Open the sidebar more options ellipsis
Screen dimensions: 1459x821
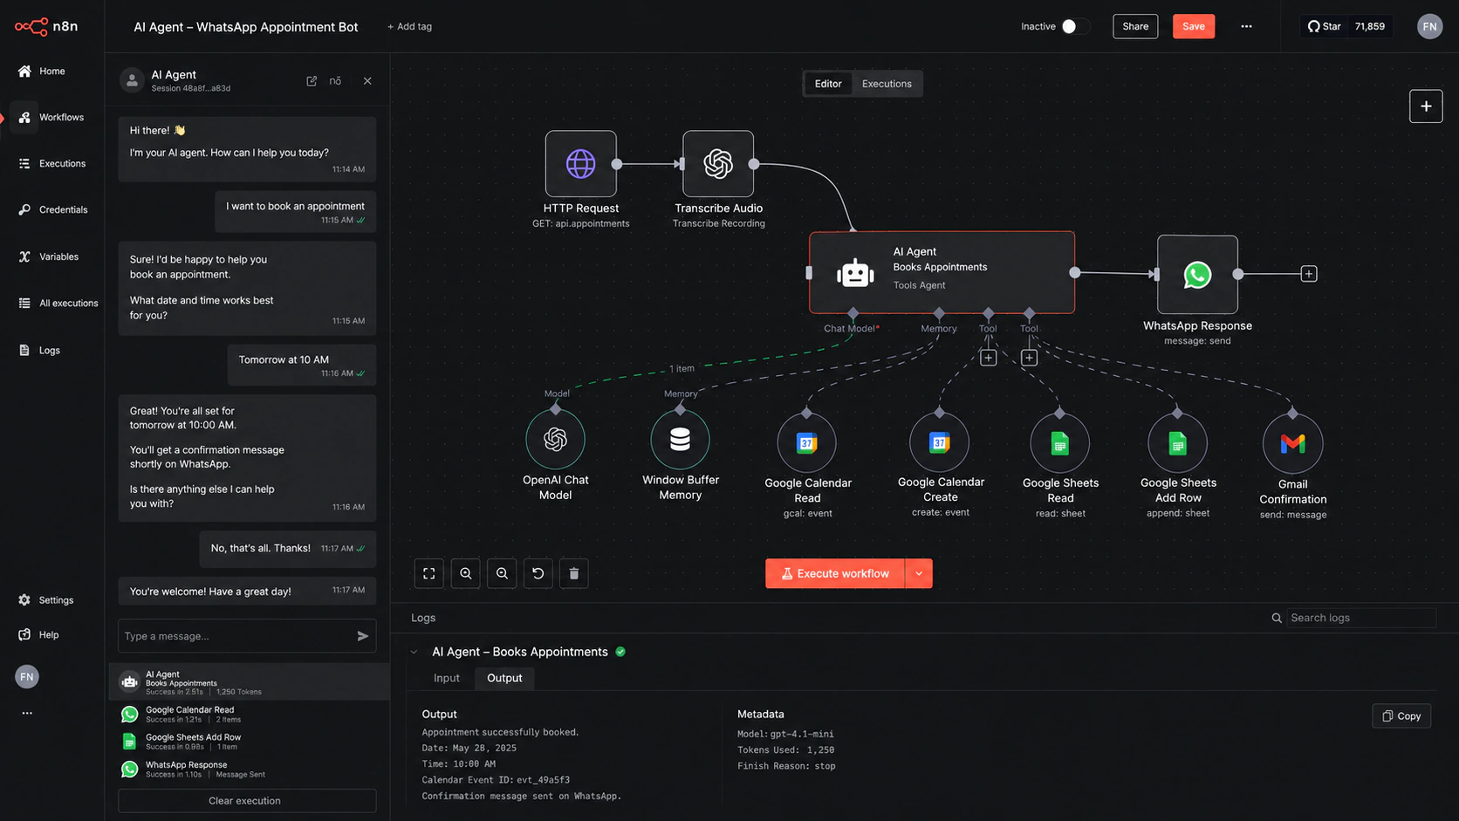[27, 713]
